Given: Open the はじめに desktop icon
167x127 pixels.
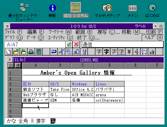Looking at the screenshot, I should tap(152, 8).
